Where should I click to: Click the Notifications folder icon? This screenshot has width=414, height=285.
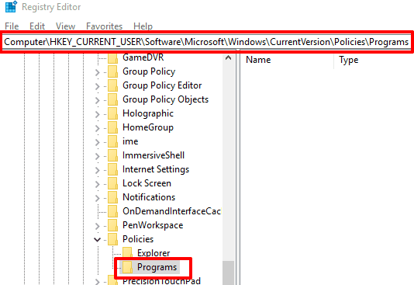[x=112, y=197]
